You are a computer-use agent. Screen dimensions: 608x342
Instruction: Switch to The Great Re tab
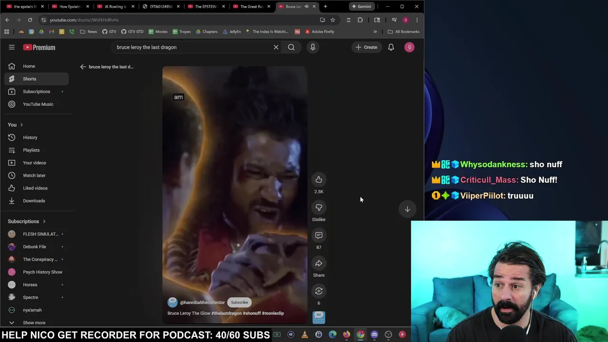(251, 6)
